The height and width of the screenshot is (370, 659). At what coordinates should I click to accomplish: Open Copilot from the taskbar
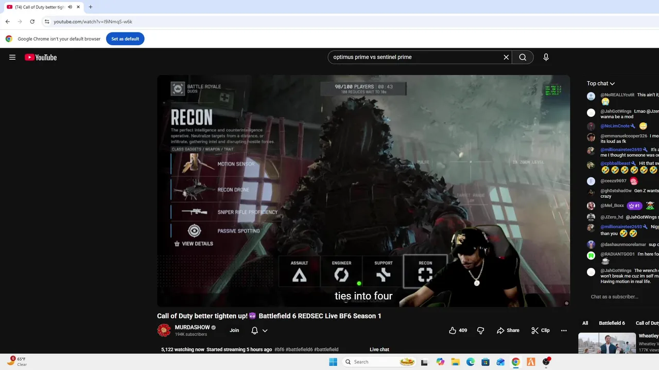440,362
